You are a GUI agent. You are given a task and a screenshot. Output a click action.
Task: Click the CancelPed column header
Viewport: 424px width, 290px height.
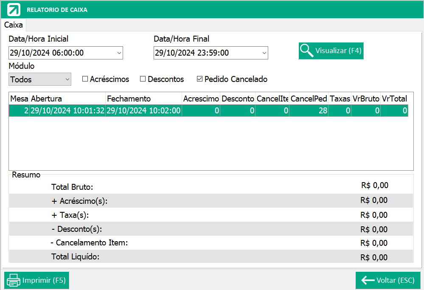(x=309, y=99)
